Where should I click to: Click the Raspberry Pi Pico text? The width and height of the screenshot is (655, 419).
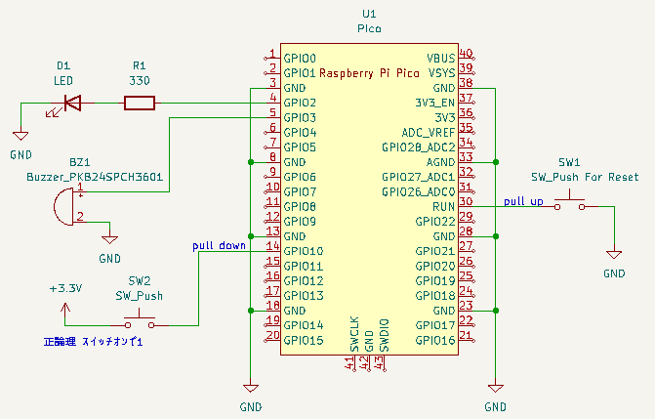[369, 73]
